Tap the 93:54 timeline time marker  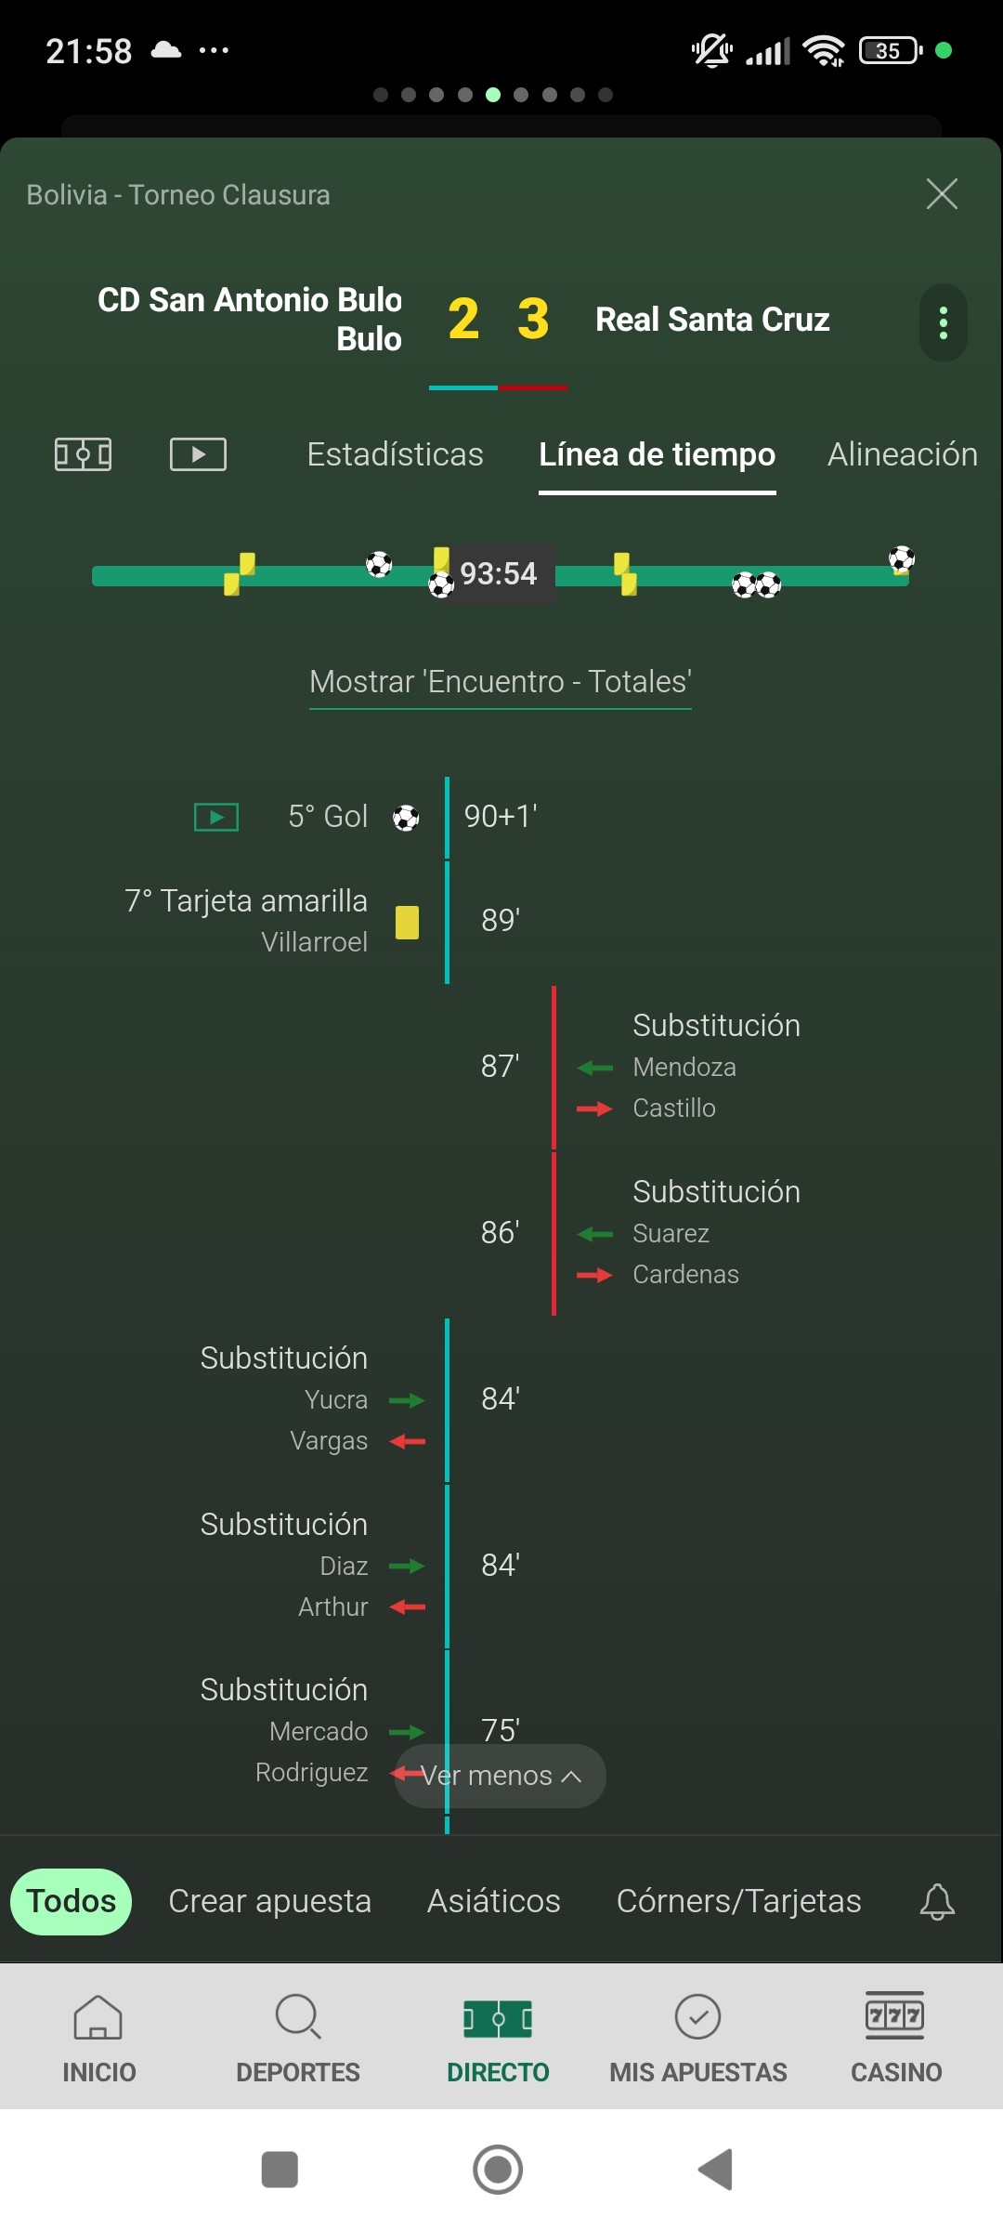point(499,574)
